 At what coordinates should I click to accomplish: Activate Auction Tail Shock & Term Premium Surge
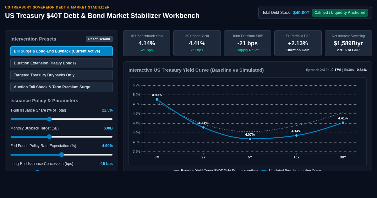tap(62, 87)
